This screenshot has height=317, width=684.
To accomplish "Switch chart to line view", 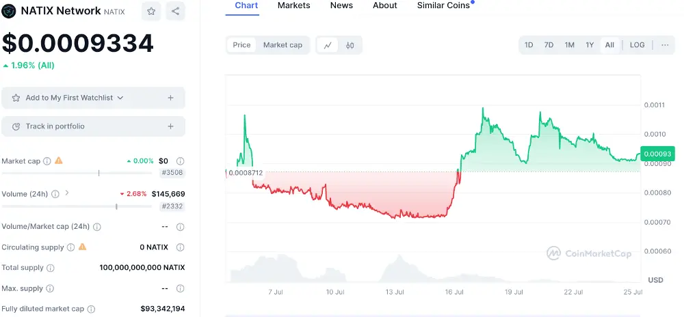I will 328,45.
